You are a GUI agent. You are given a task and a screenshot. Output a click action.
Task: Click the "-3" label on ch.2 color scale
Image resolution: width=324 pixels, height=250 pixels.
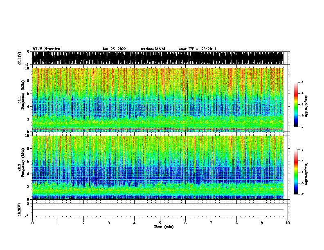tap(302, 150)
